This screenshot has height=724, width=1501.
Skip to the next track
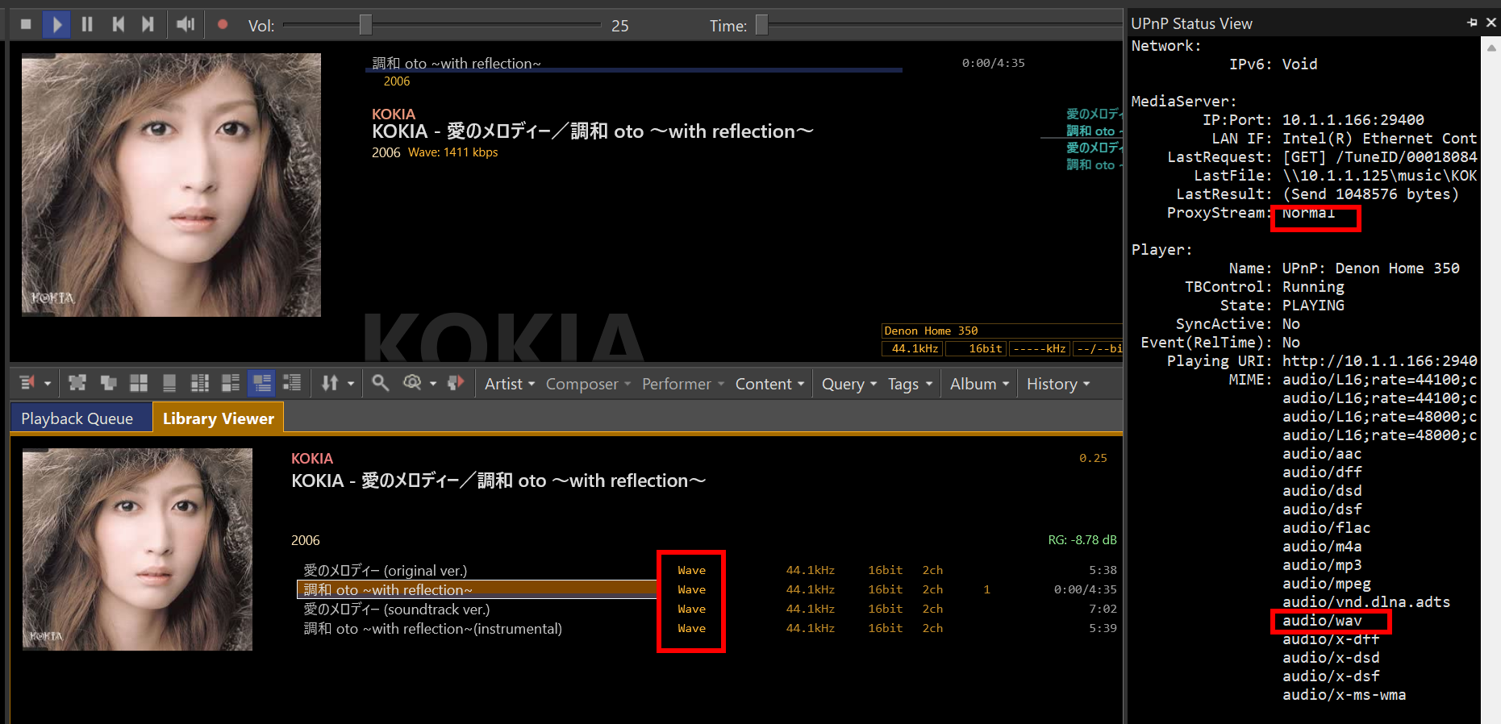pyautogui.click(x=148, y=24)
